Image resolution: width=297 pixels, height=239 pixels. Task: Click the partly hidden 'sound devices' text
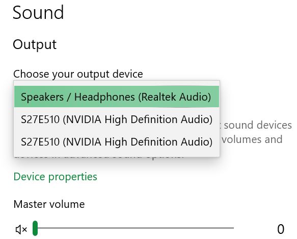[x=258, y=125]
